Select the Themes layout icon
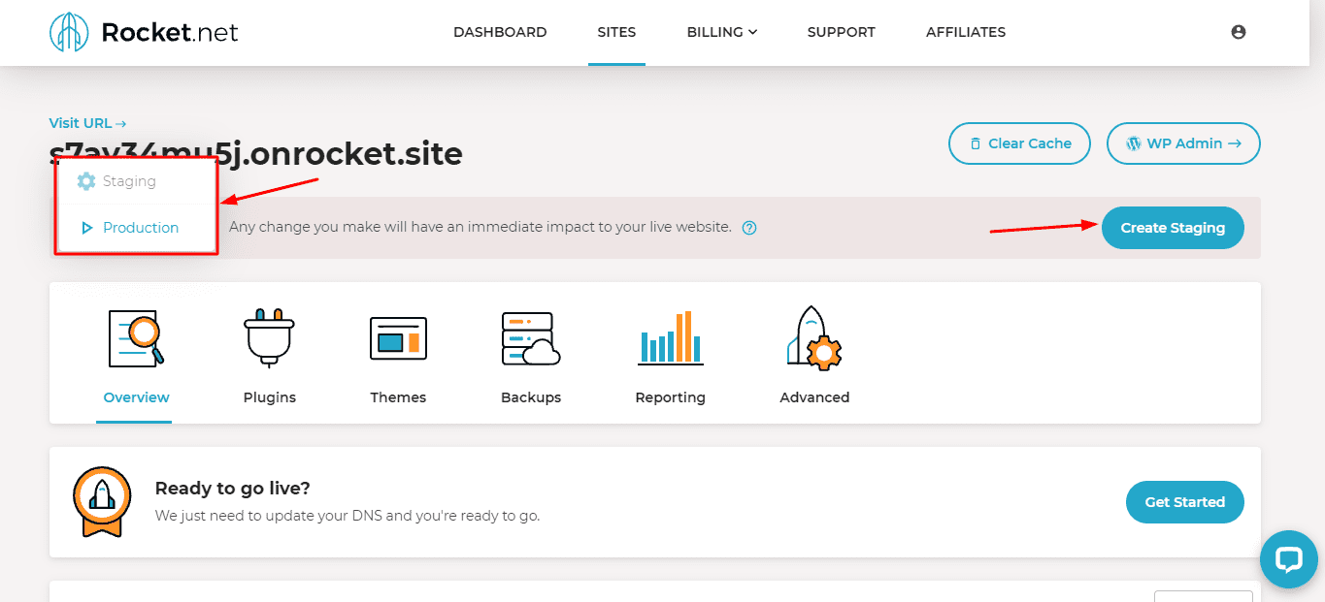1325x602 pixels. (x=398, y=338)
